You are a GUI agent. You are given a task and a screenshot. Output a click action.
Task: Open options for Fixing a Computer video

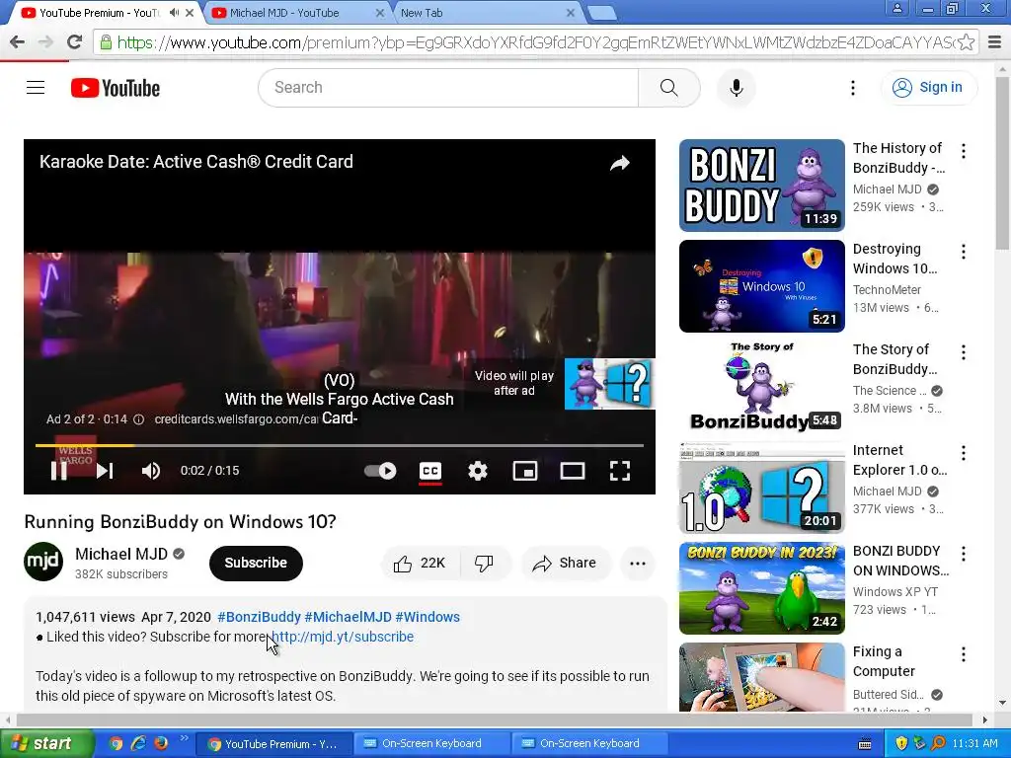tap(964, 654)
